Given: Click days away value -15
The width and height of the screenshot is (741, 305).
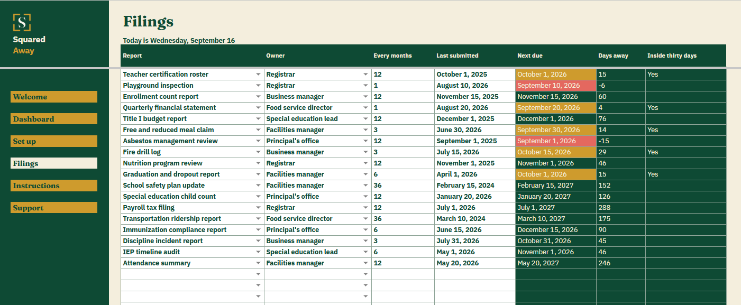Looking at the screenshot, I should point(621,141).
